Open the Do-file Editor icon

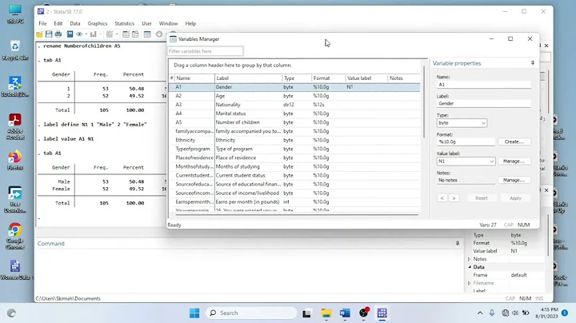tap(110, 34)
